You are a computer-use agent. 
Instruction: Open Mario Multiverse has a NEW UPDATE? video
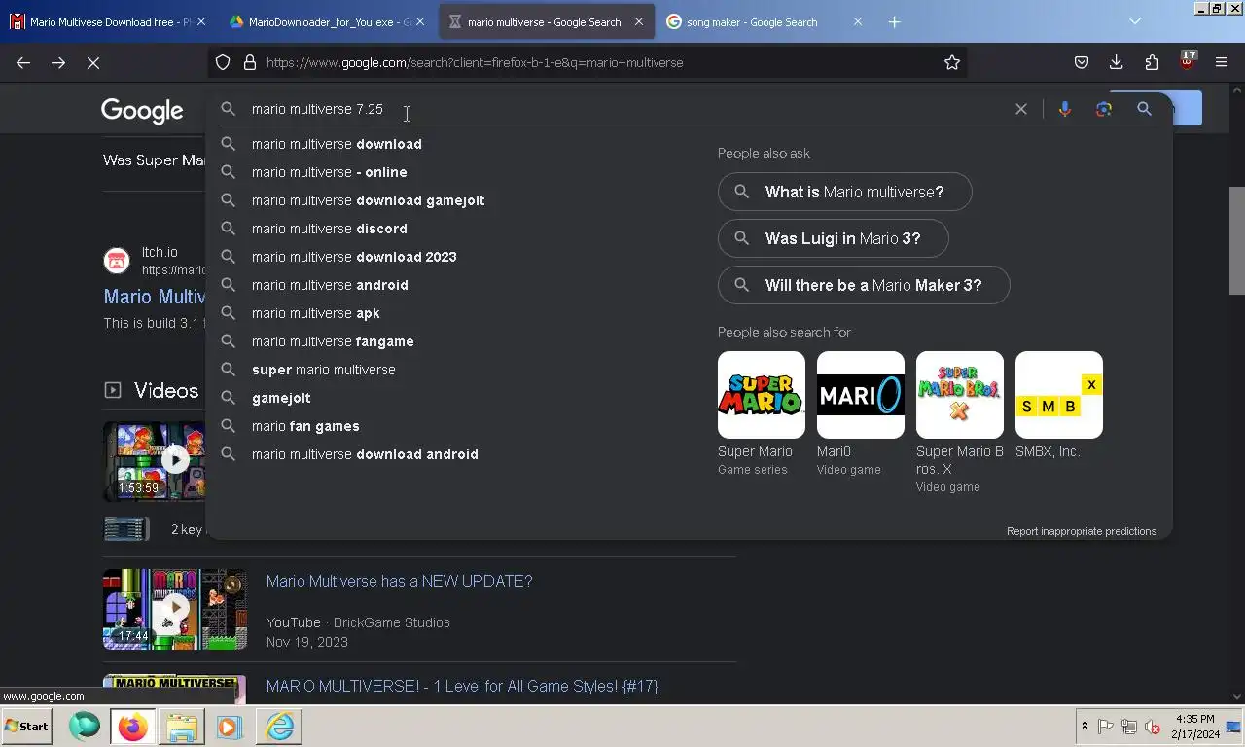[399, 581]
